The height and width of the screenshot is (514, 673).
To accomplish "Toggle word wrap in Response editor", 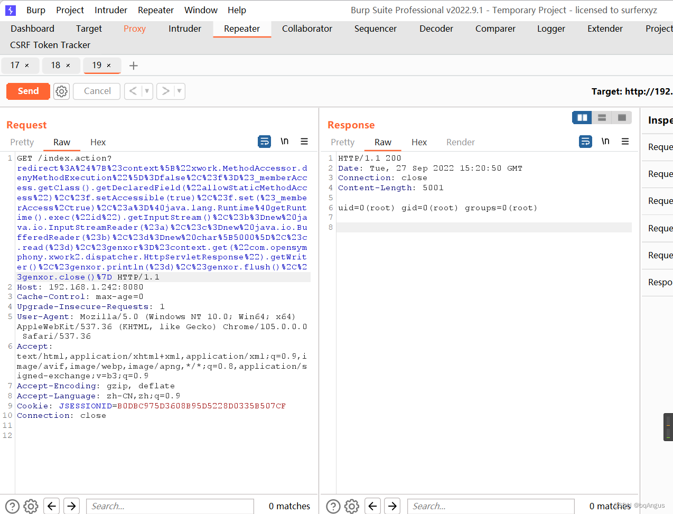I will click(585, 142).
